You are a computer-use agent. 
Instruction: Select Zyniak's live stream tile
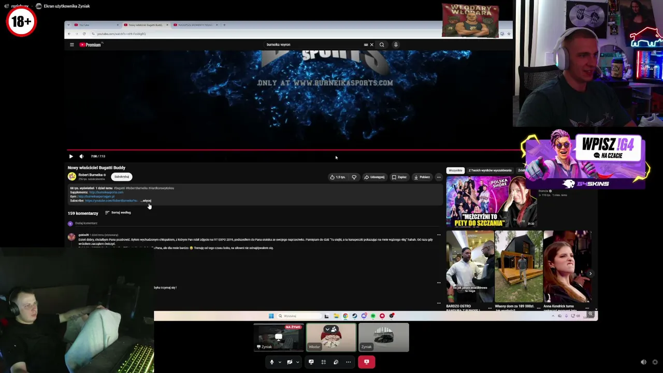point(279,337)
